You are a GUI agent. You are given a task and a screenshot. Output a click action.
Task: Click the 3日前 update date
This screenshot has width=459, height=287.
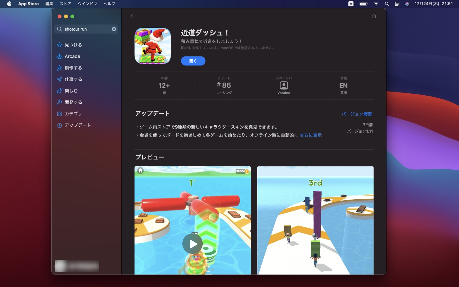tap(368, 125)
